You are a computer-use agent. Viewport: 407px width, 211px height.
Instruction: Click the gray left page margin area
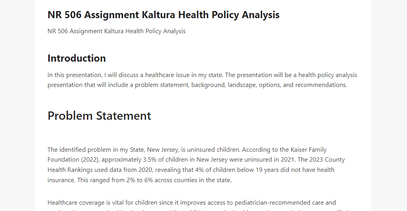point(17,105)
